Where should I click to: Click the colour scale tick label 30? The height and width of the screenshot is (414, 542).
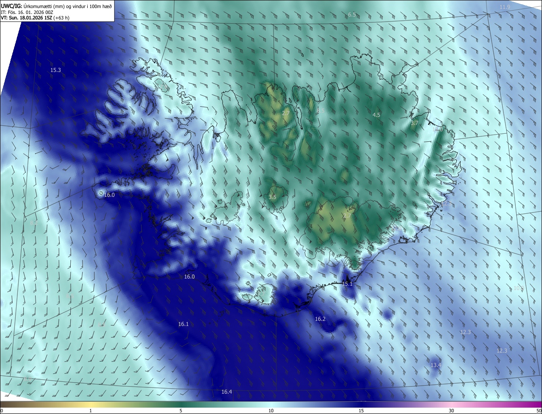451,411
